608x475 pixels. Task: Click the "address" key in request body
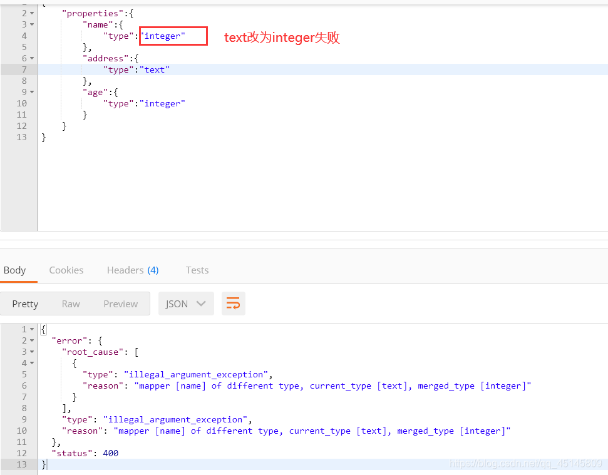(x=105, y=58)
